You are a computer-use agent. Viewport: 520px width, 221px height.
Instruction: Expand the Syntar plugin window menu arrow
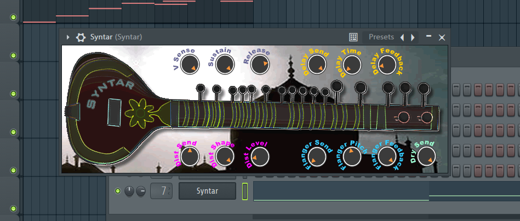[x=68, y=37]
